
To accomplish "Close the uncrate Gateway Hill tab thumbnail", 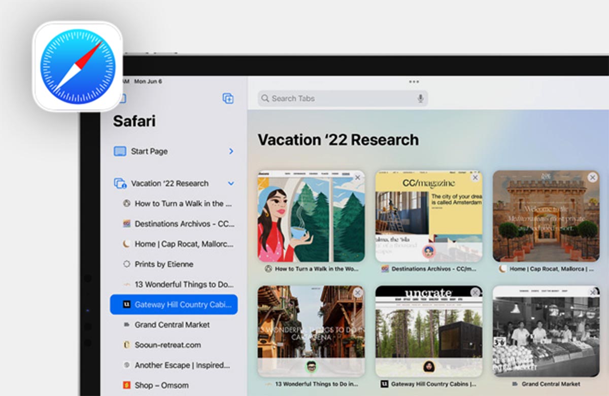I will 475,293.
